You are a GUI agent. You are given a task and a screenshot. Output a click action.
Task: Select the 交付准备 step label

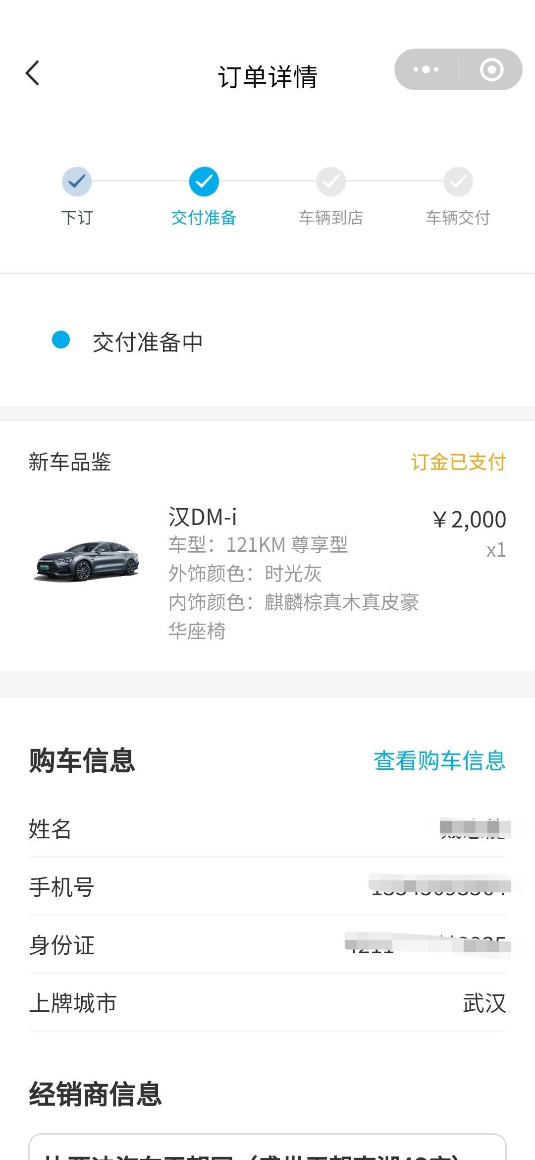(204, 218)
